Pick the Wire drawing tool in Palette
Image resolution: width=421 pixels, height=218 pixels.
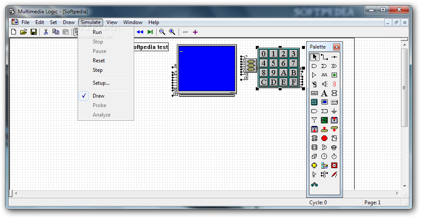pos(324,57)
